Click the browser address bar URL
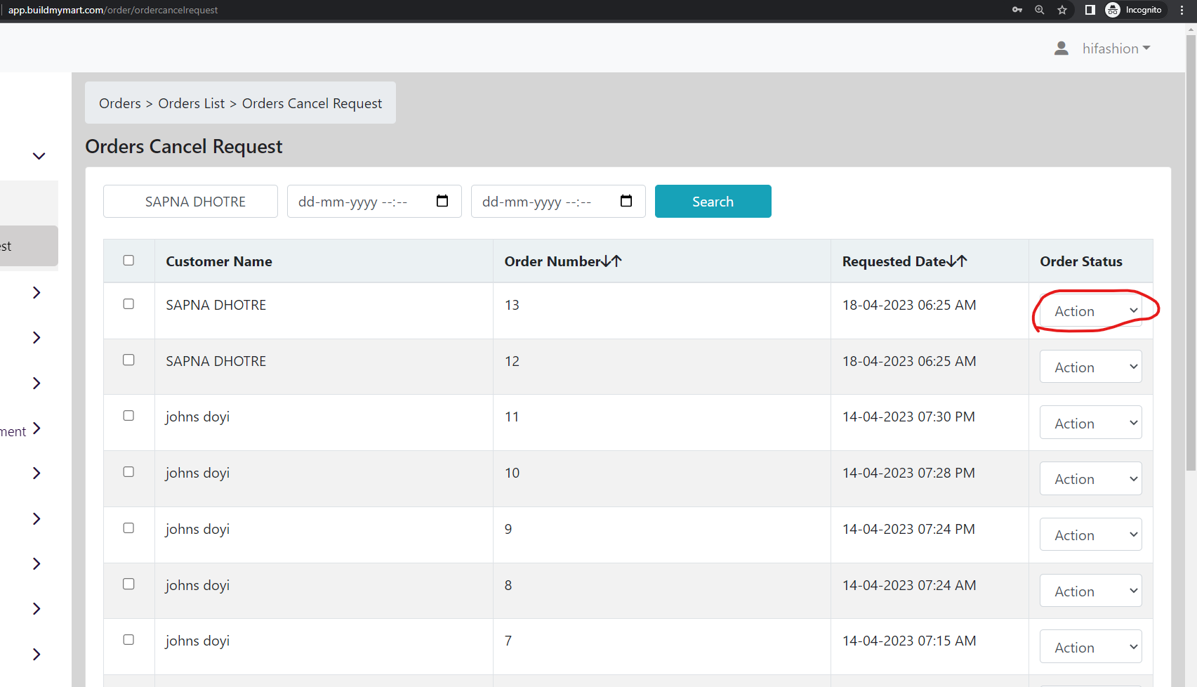 pos(113,10)
